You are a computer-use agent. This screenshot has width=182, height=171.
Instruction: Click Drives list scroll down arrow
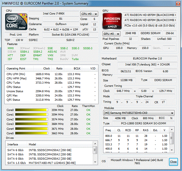(x=95, y=162)
